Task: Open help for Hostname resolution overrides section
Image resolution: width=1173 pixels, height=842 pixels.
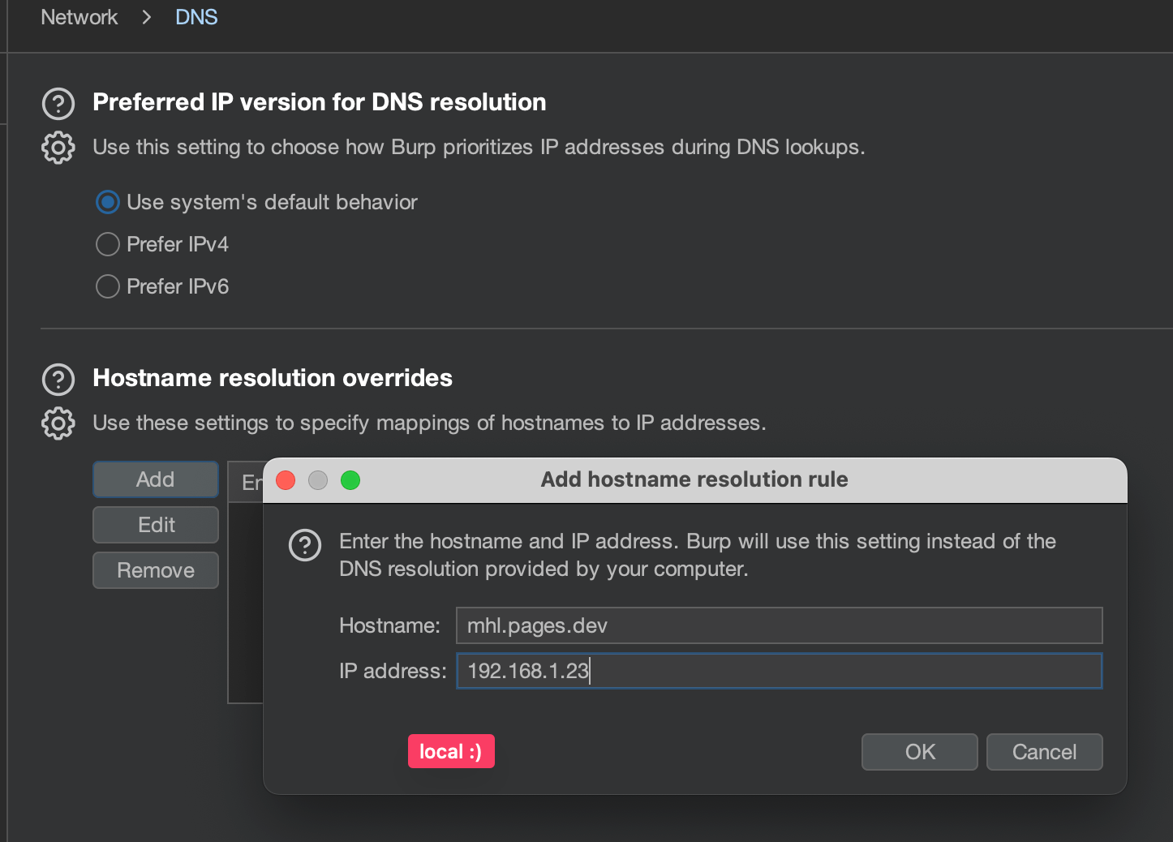Action: (58, 380)
